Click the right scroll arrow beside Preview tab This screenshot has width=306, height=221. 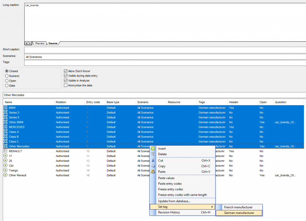tap(30, 43)
